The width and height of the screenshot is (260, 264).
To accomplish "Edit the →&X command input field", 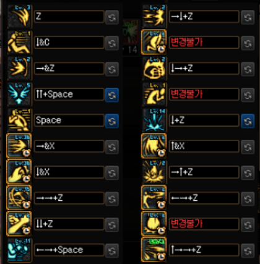I will [69, 146].
